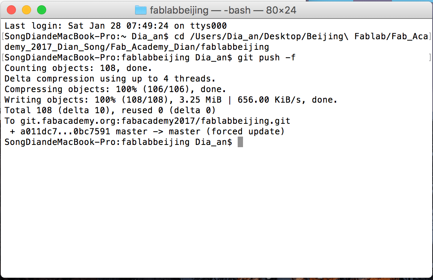Screen dimensions: 433x280
Task: Click the commit range 'a011dc7...0bc7591'
Action: pyautogui.click(x=65, y=131)
